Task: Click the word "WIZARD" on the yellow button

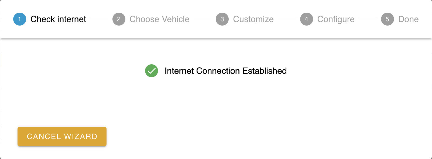Action: click(81, 136)
